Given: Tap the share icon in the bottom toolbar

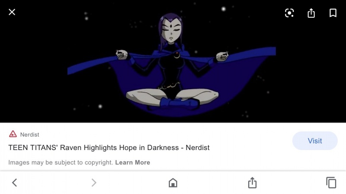Looking at the screenshot, I should [252, 182].
